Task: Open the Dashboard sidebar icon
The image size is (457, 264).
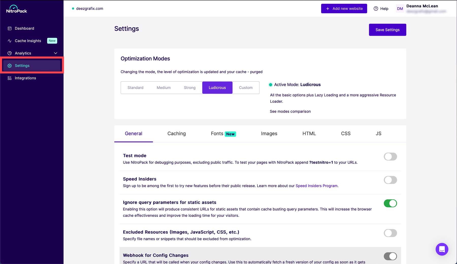Action: click(9, 28)
